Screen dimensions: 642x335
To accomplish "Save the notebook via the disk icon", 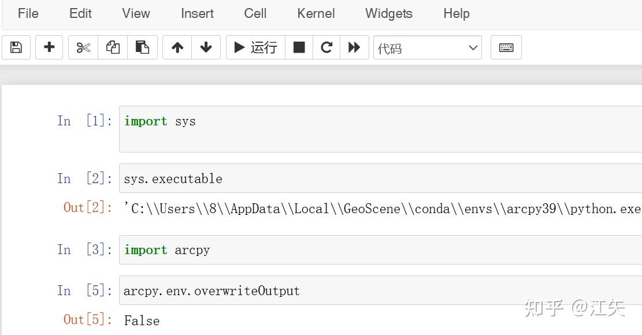I will pos(16,47).
